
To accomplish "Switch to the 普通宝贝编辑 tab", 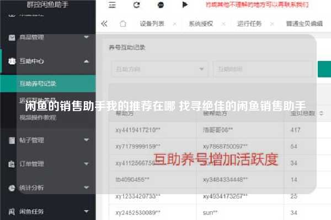I will point(304,24).
